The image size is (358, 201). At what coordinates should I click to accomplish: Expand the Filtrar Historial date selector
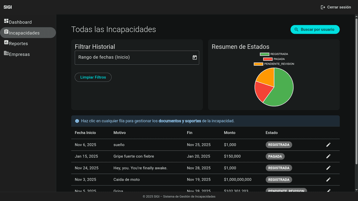coord(137,58)
